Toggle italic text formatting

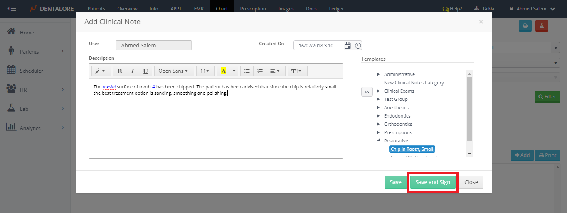coord(132,71)
